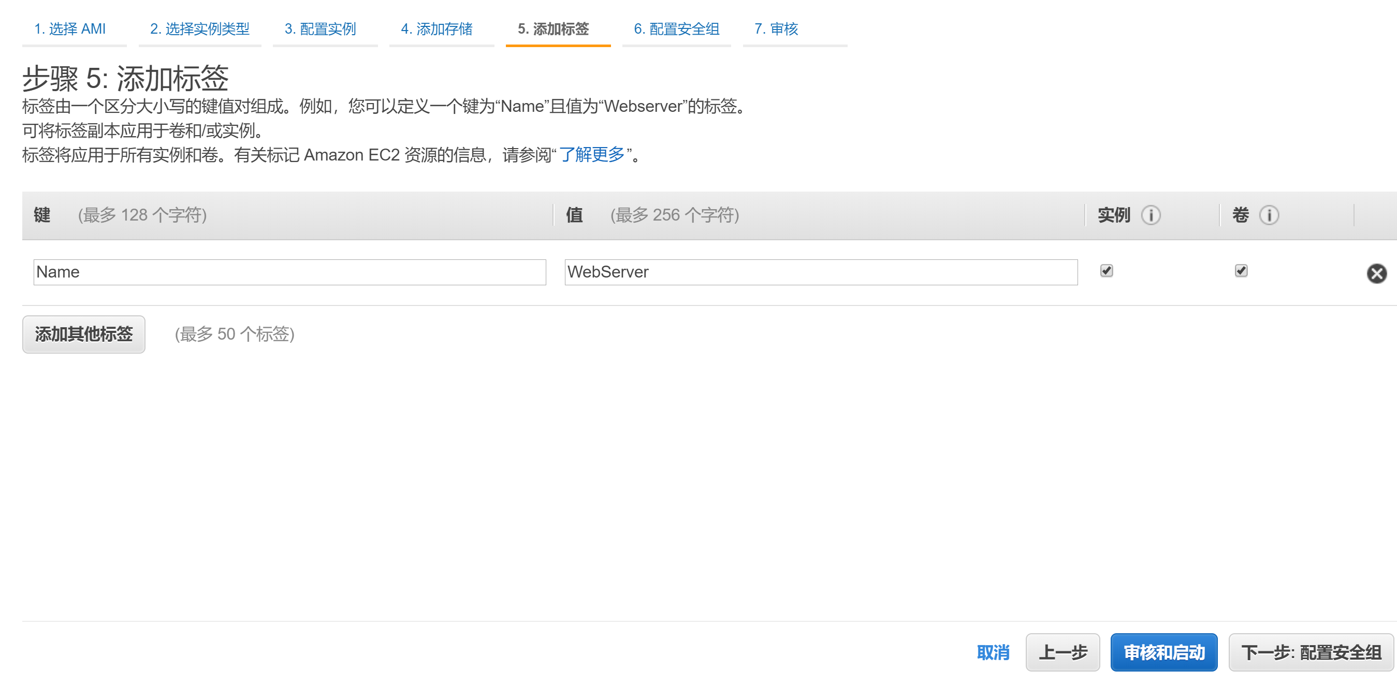
Task: Open the 了解更多 link
Action: click(592, 155)
